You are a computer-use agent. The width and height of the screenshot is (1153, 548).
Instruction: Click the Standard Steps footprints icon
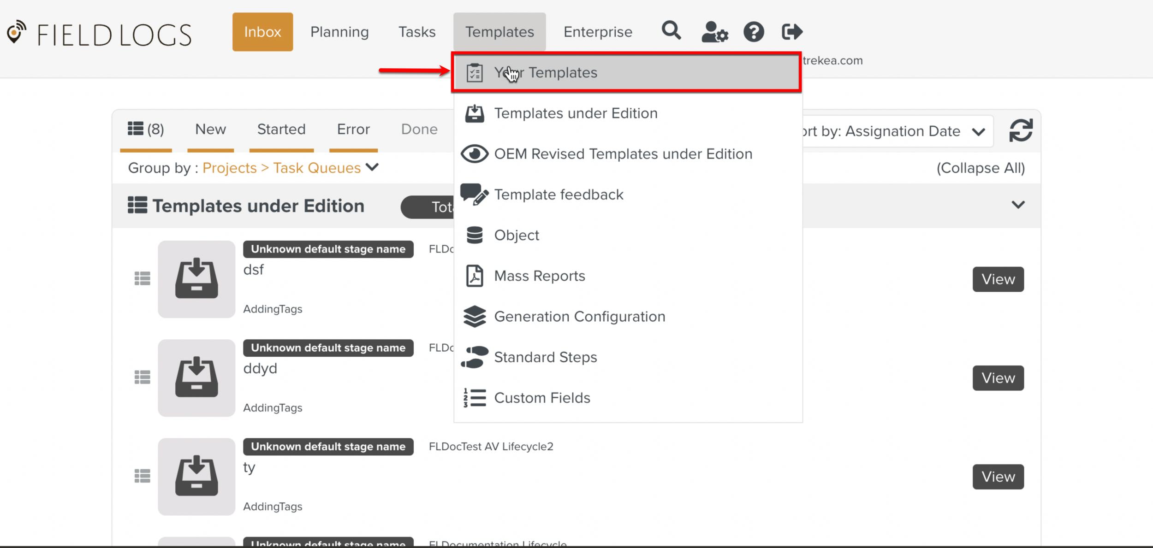[475, 357]
